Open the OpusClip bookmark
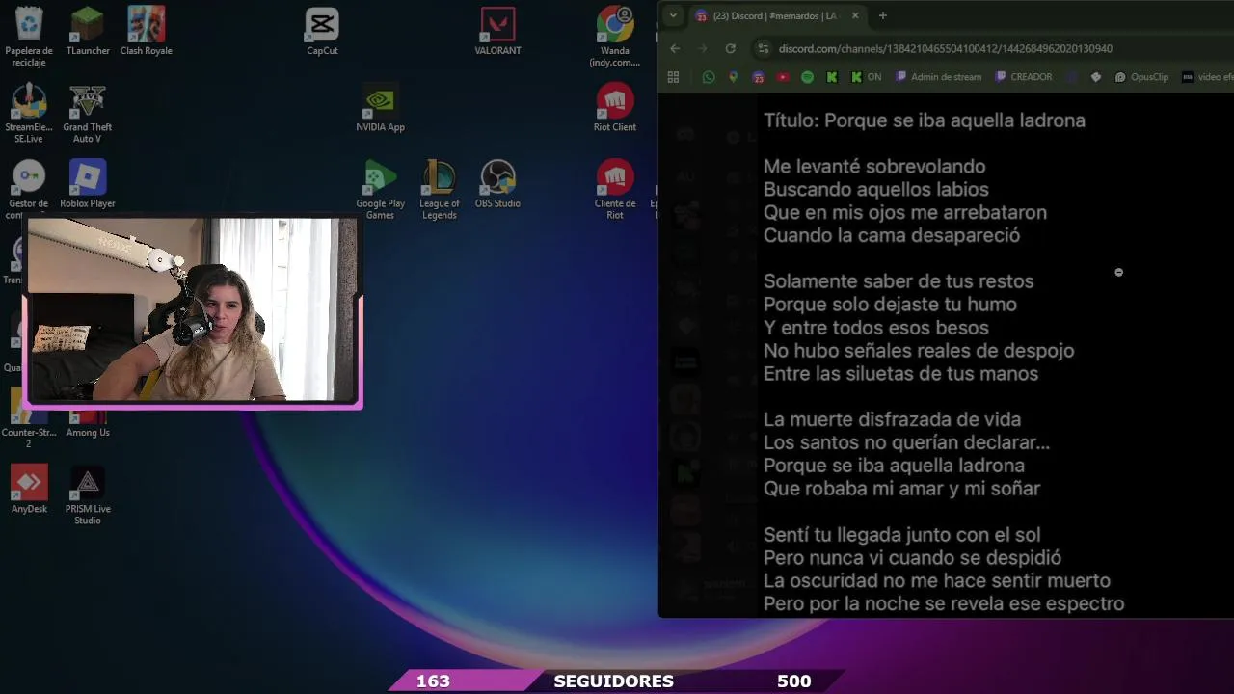This screenshot has height=694, width=1234. point(1141,77)
